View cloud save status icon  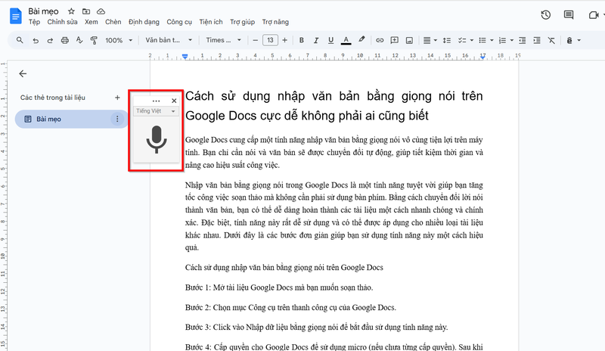(x=101, y=11)
